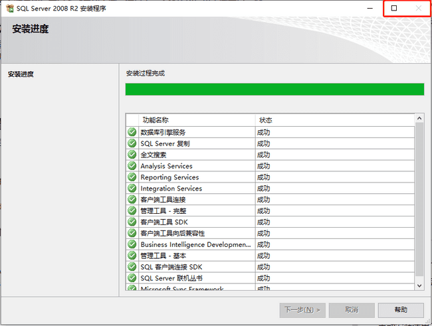Click the Business Intelligence Developmen... feature name
432x326 pixels.
195,244
